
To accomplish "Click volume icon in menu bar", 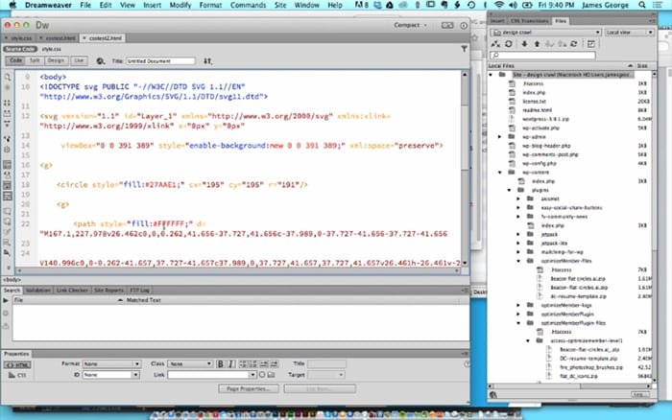I will [x=513, y=5].
